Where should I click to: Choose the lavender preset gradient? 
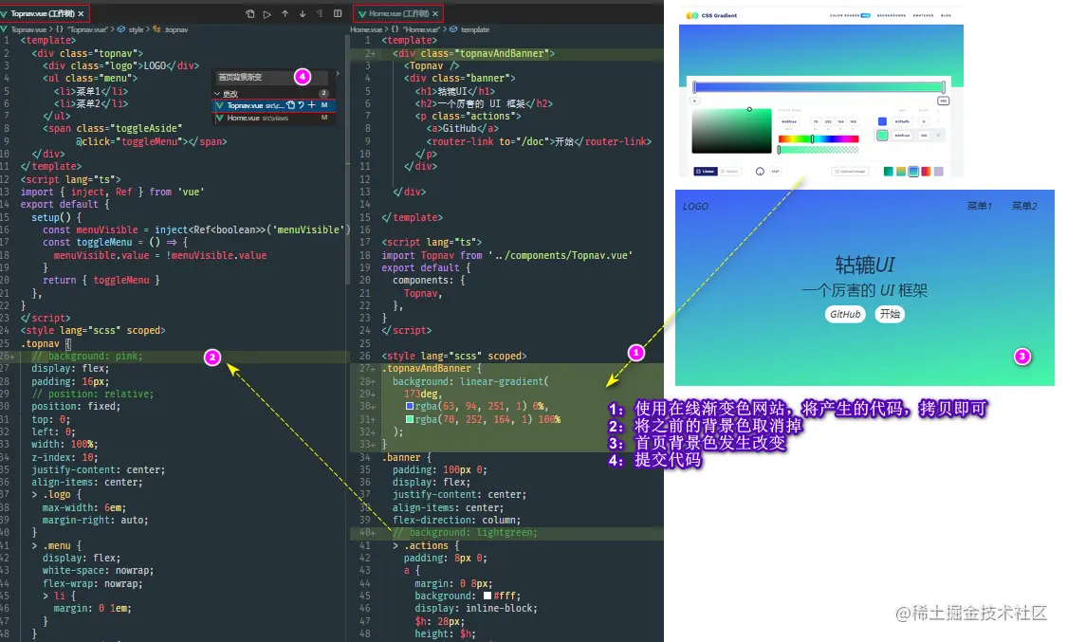pos(938,172)
